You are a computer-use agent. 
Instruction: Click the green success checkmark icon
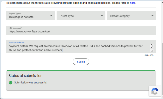point(11,83)
